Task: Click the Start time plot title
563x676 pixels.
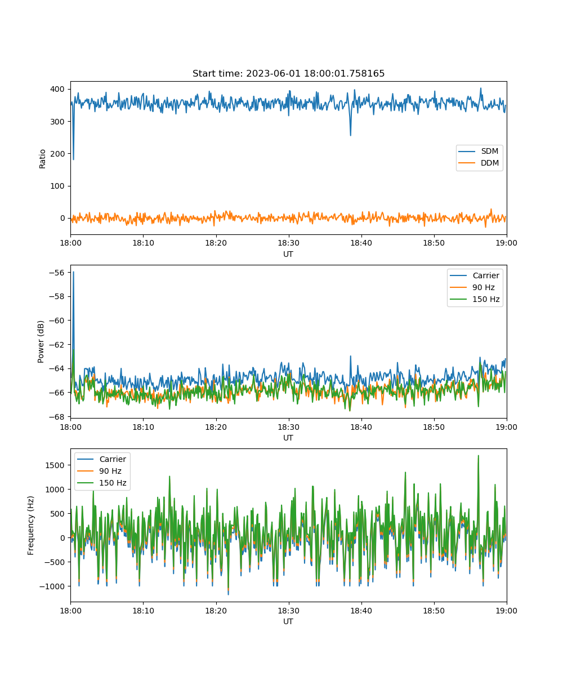Action: (x=288, y=74)
